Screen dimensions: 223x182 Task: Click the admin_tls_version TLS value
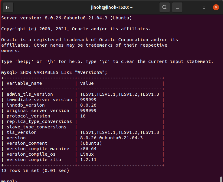tap(120, 94)
